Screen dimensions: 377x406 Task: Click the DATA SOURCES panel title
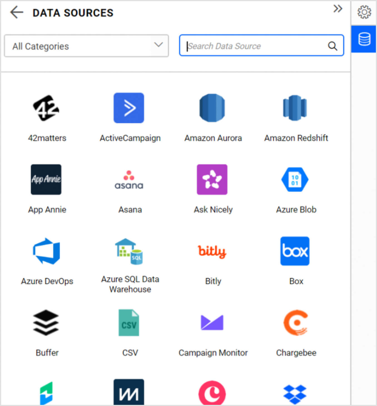pyautogui.click(x=73, y=13)
